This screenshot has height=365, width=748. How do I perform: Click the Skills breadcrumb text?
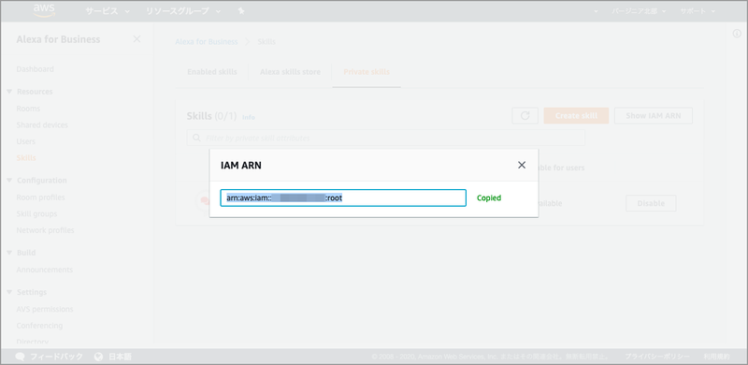266,41
